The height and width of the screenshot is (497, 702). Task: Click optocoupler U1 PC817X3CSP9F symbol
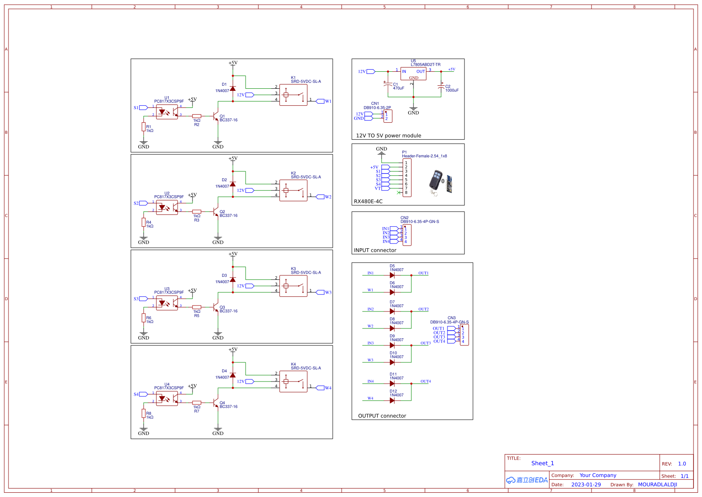(167, 111)
